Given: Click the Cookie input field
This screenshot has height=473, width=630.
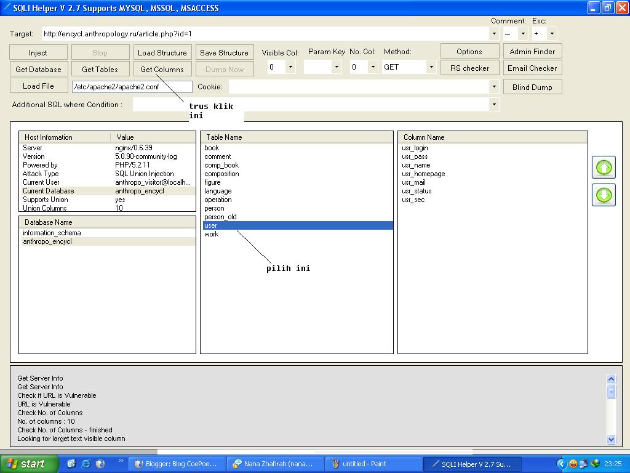Looking at the screenshot, I should coord(359,86).
